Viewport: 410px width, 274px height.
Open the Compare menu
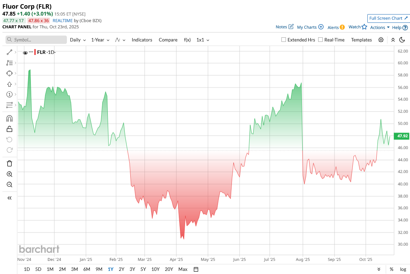pos(168,40)
